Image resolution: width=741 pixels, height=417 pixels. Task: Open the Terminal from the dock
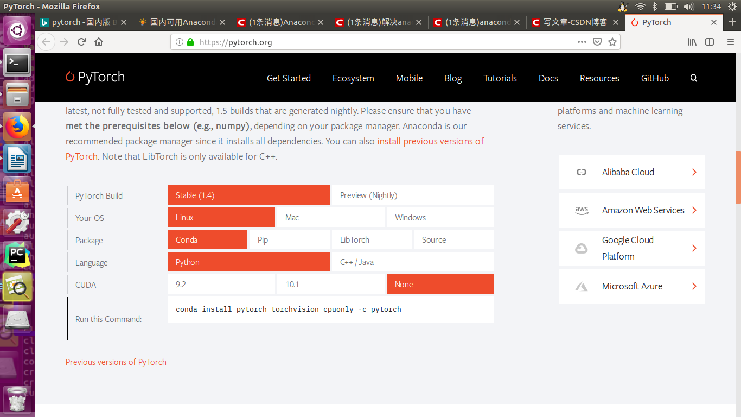point(17,63)
